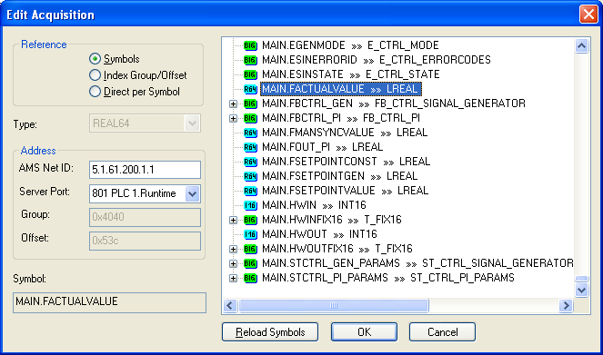Click the R64 icon beside MAIN.FSETPOINTCONST
The image size is (603, 355).
click(250, 162)
